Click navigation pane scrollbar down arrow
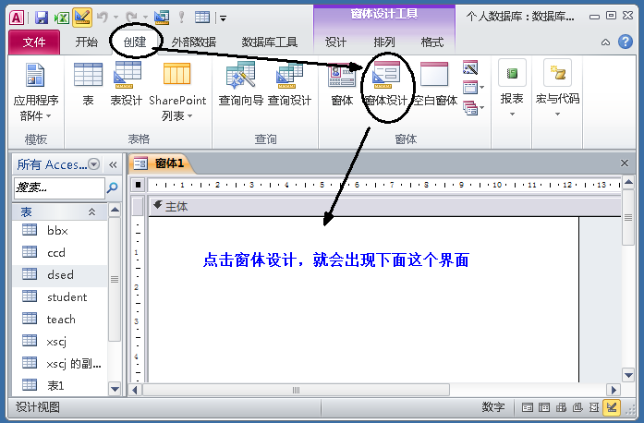This screenshot has width=644, height=423. click(x=115, y=388)
